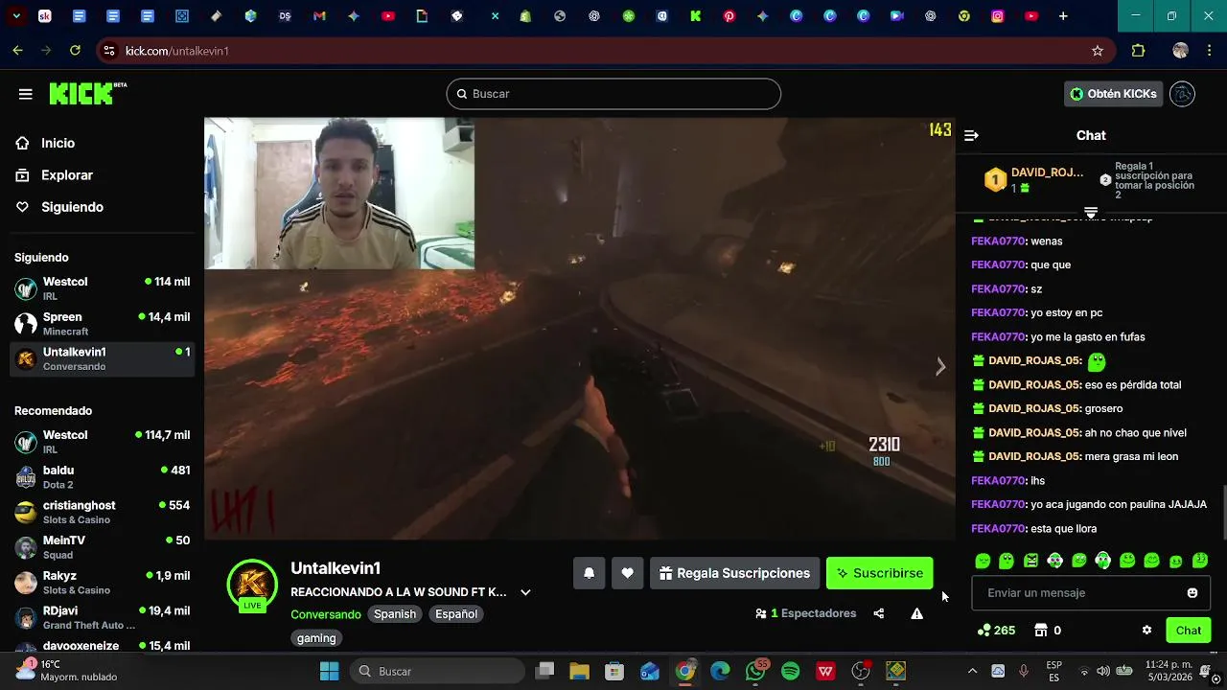Open baldu Dota 2 channel
This screenshot has width=1227, height=690.
point(102,477)
